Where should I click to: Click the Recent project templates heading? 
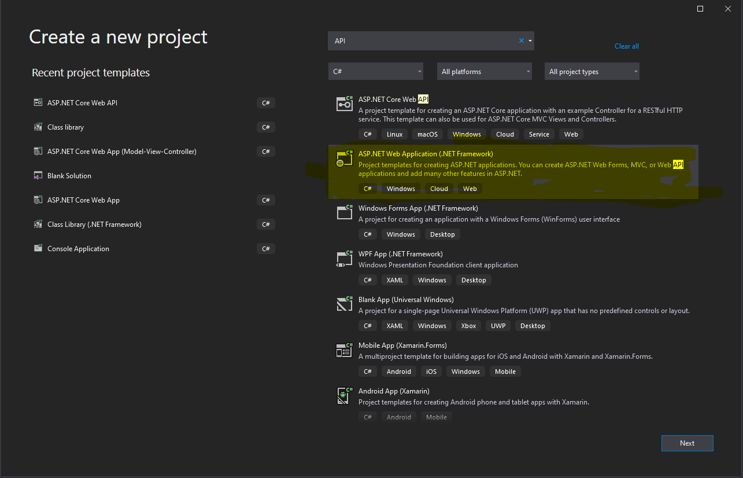pyautogui.click(x=91, y=73)
